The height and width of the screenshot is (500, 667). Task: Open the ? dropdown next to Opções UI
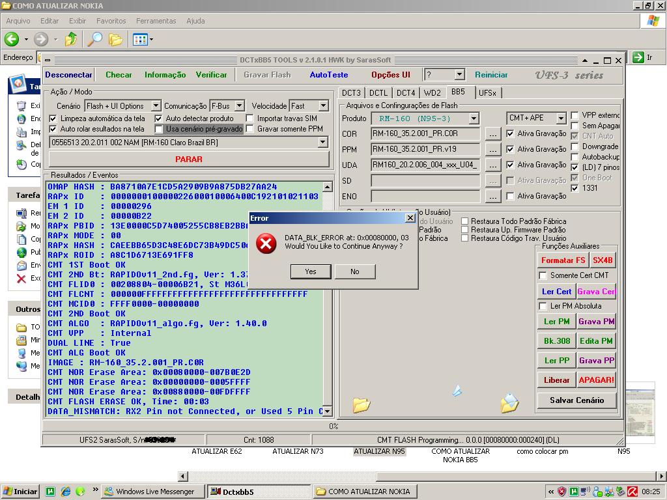(459, 75)
